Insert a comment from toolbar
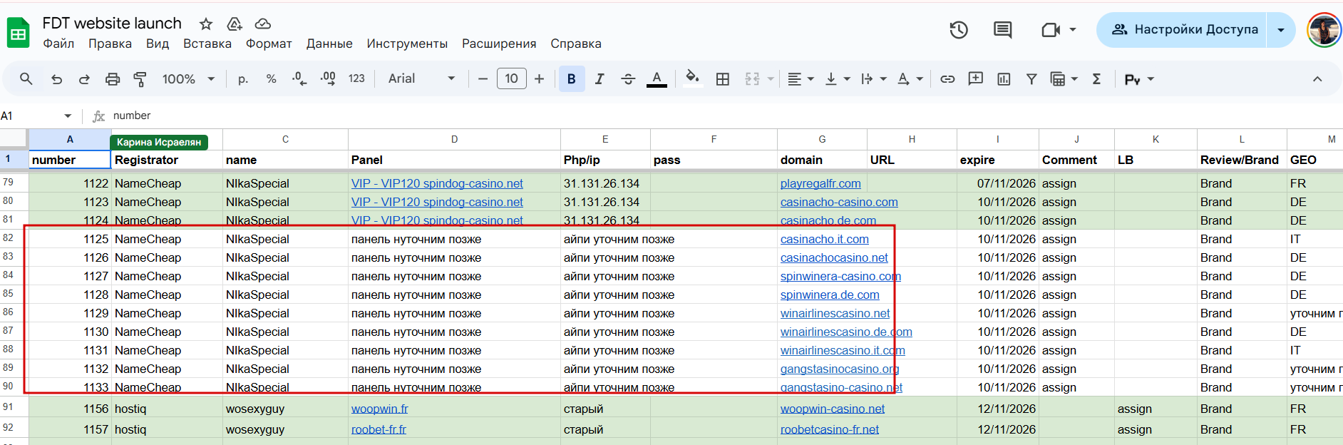Screen dimensions: 1343x445 click(976, 79)
